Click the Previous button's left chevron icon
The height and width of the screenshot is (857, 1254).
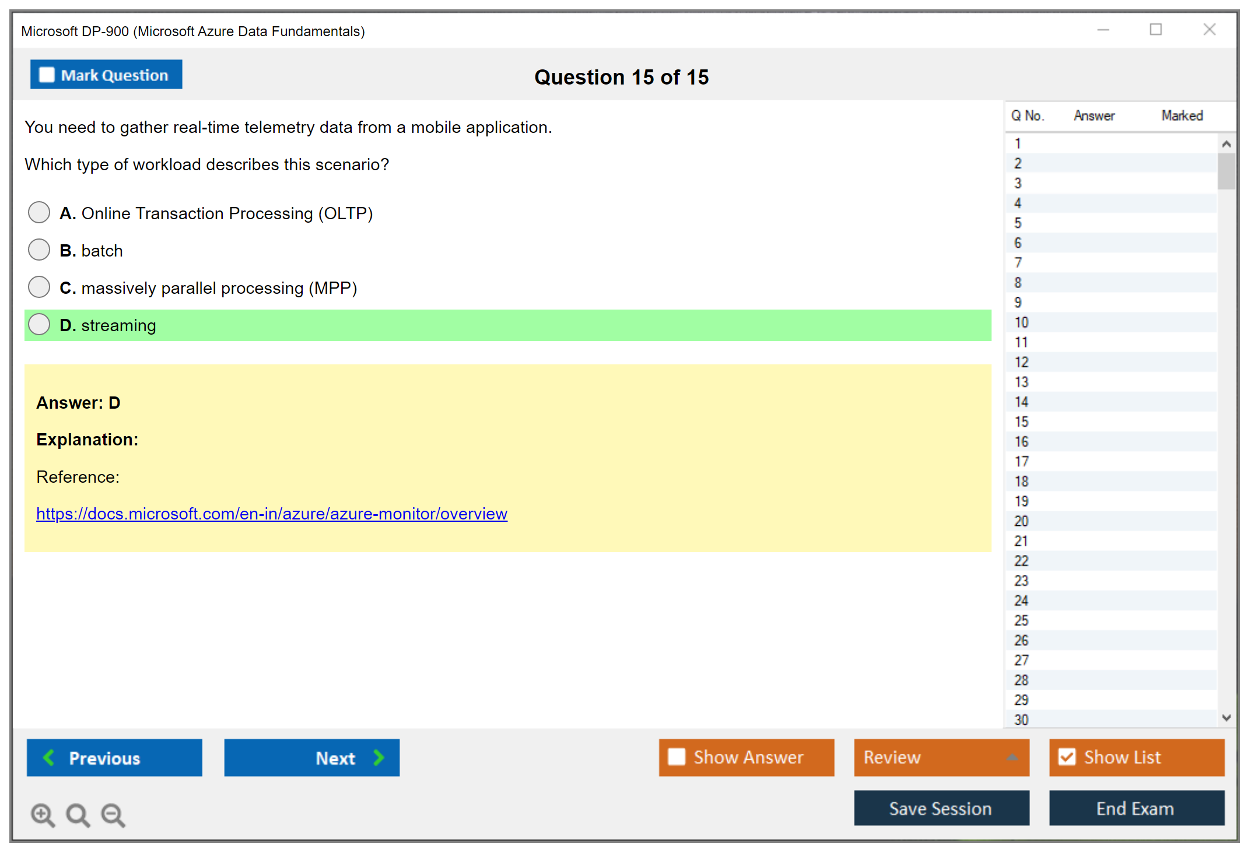click(x=49, y=757)
